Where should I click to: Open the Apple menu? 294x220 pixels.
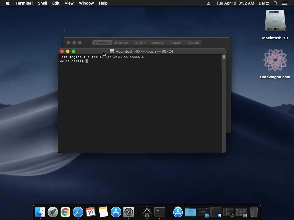coord(8,3)
